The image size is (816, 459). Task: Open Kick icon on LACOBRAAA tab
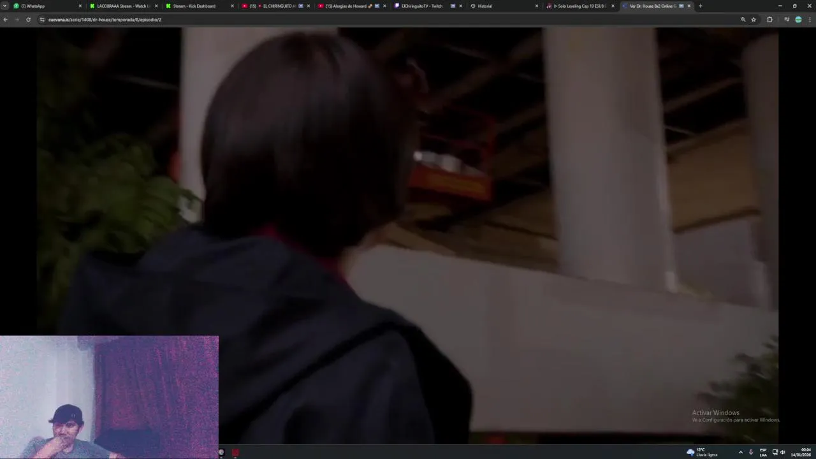pyautogui.click(x=92, y=6)
